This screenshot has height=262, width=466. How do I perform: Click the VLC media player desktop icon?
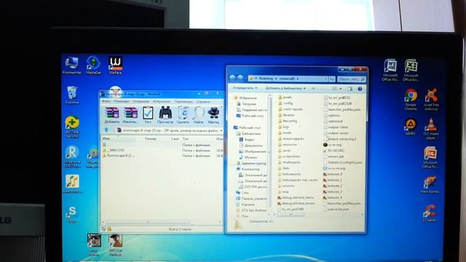pos(430,129)
